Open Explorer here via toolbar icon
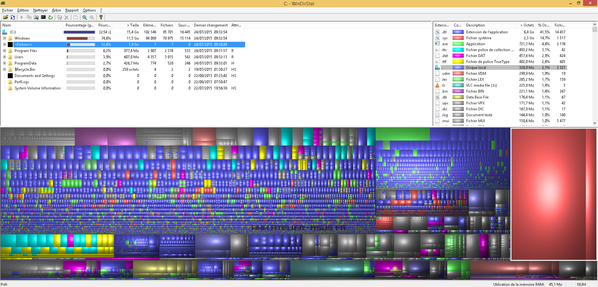The height and width of the screenshot is (287, 598). point(36,17)
